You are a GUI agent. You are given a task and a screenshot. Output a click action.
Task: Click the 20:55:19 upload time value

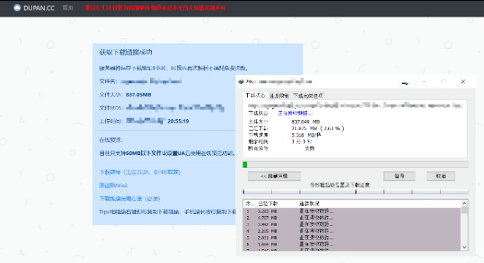(178, 121)
